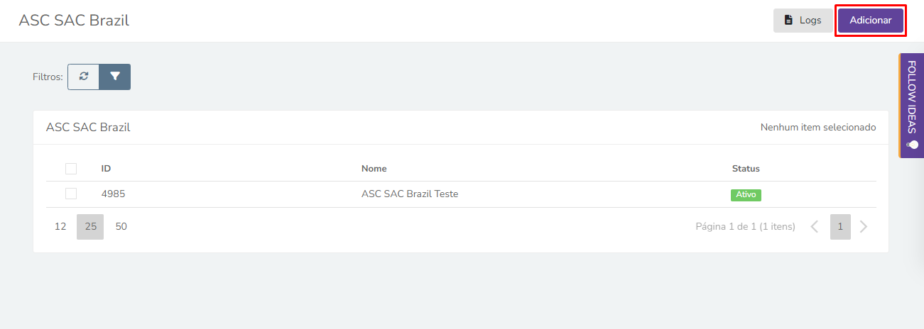Sort by the Nome column header
The height and width of the screenshot is (329, 924).
[x=374, y=169]
